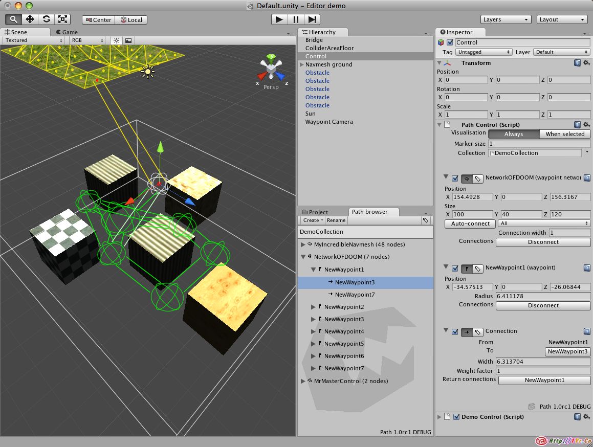Select the Move tool in toolbar
The width and height of the screenshot is (593, 447).
[x=30, y=19]
